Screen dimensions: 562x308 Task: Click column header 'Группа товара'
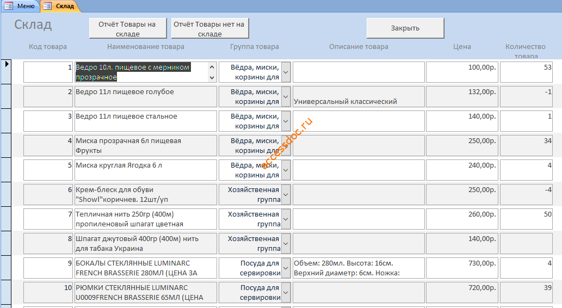(x=255, y=47)
